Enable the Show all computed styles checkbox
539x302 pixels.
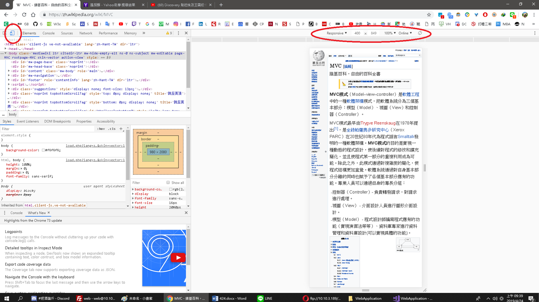tap(168, 182)
